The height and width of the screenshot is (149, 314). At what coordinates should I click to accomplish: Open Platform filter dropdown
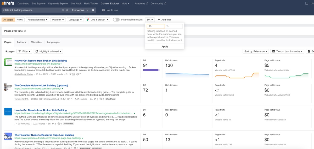pos(58,20)
